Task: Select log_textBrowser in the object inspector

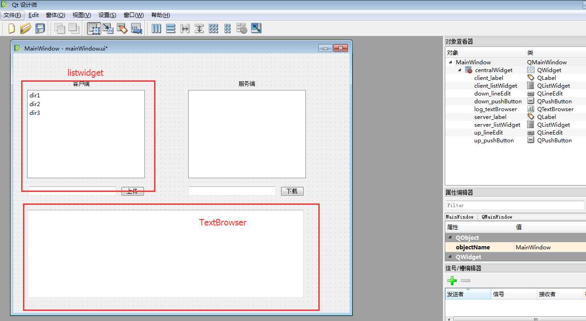Action: pos(495,109)
